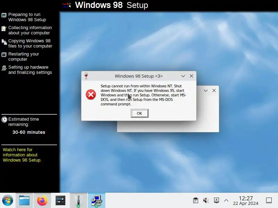
Task: Click the "30-60 minutes" time estimate
Action: (x=29, y=132)
